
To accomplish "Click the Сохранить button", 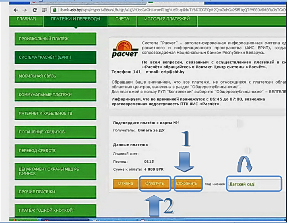I will (188, 184).
